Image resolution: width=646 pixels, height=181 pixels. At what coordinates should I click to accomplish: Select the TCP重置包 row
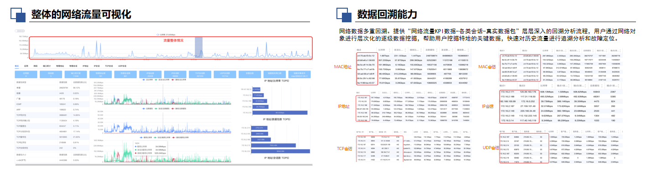[52, 126]
